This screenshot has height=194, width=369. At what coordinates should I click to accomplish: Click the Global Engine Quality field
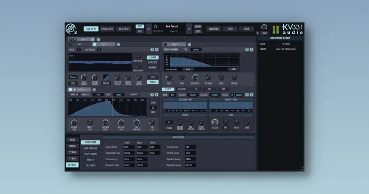click(129, 147)
